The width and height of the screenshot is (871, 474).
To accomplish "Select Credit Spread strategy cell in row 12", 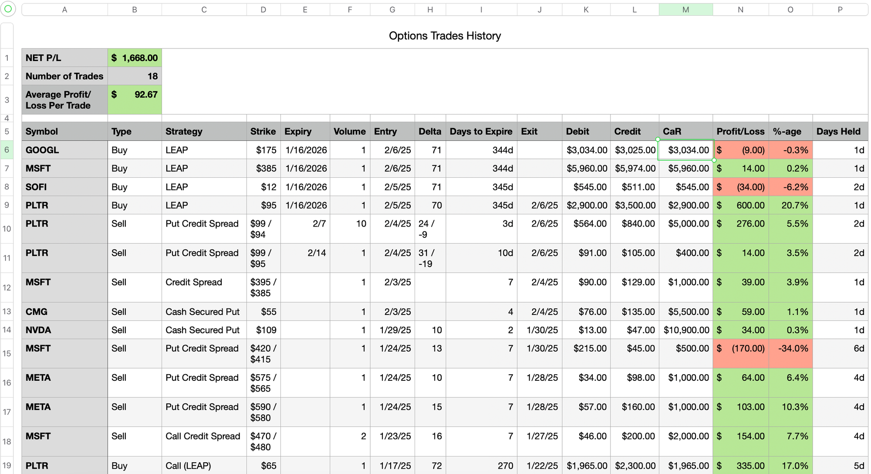I will (x=204, y=288).
